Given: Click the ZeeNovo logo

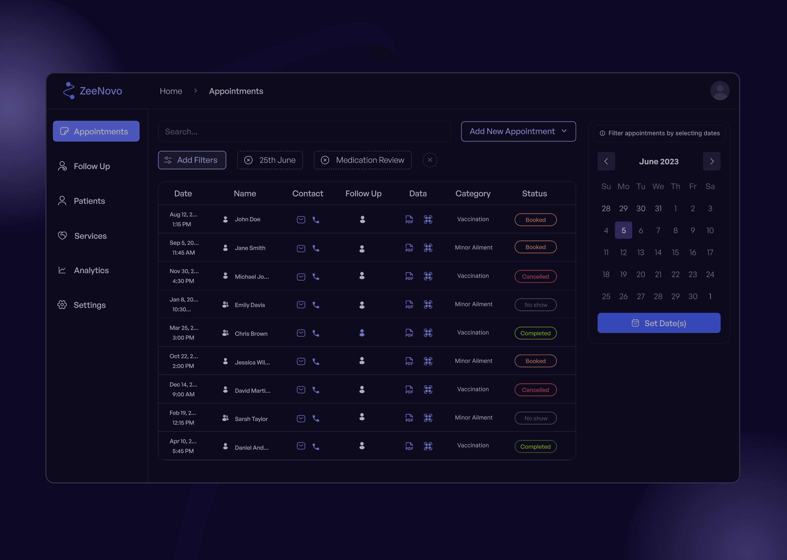Looking at the screenshot, I should [x=92, y=91].
